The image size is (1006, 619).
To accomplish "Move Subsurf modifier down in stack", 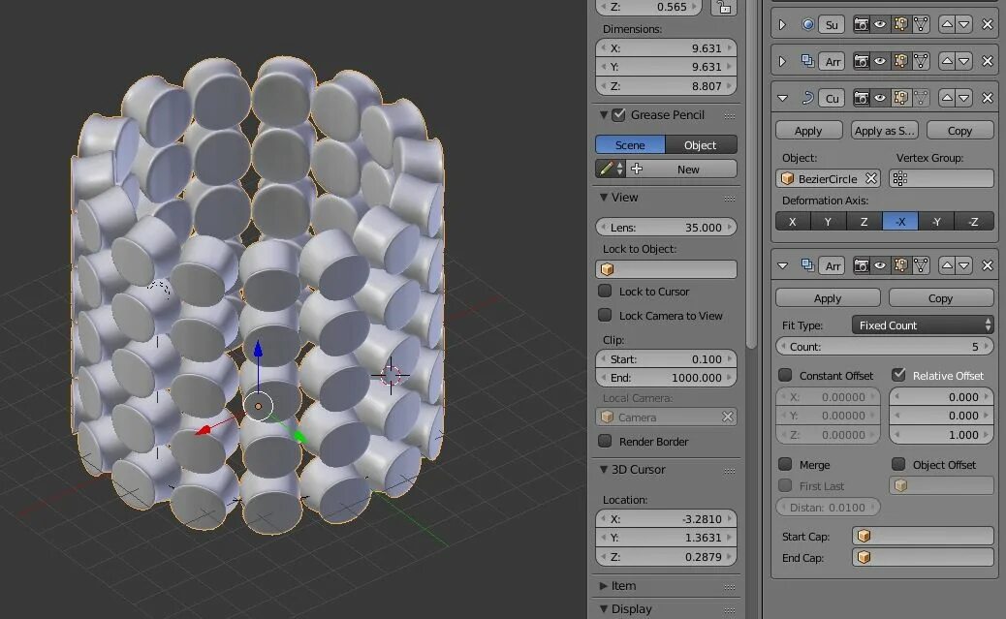I will [x=964, y=24].
